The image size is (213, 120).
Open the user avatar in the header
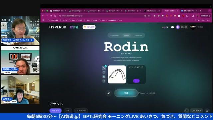[x=193, y=27]
